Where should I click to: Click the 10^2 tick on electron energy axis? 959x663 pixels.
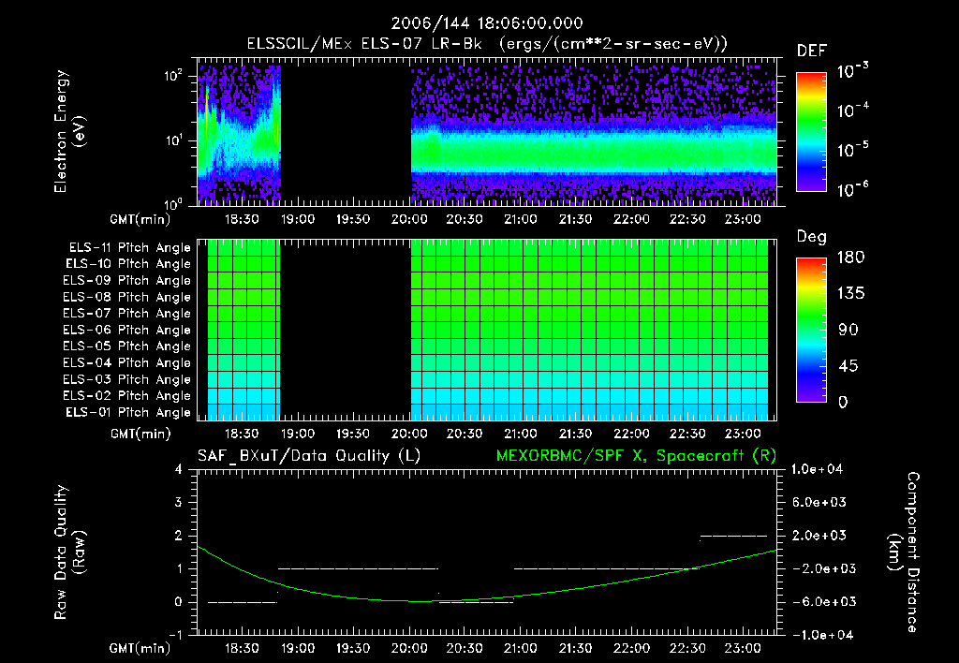pyautogui.click(x=173, y=76)
